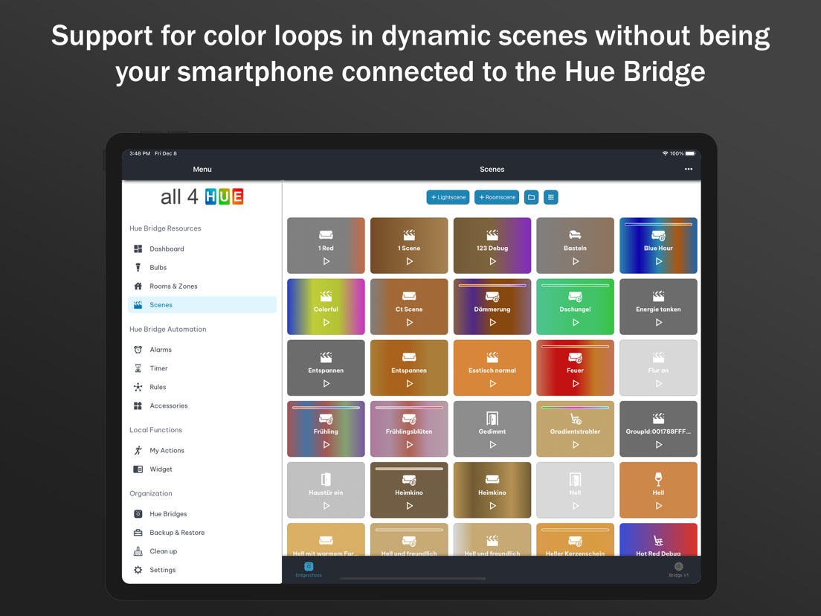Click the Gradientstrahler lamp icon
Screen dimensions: 821x616
[x=576, y=418]
